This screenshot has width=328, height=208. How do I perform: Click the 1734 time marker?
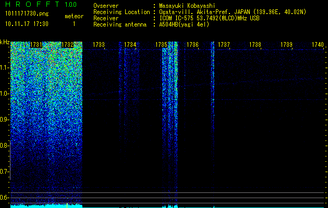point(130,45)
